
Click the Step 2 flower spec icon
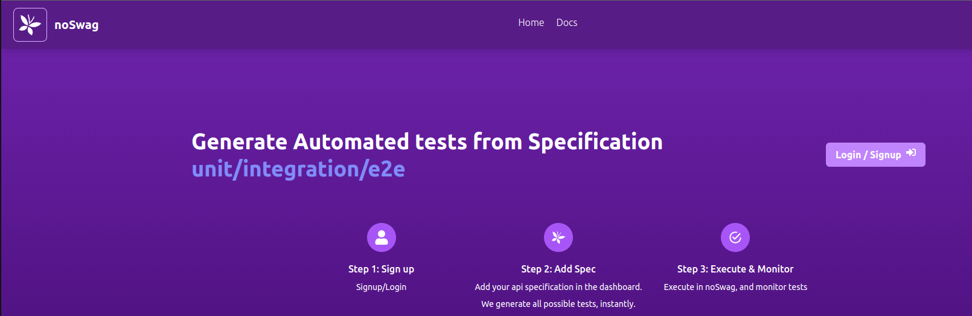point(558,237)
